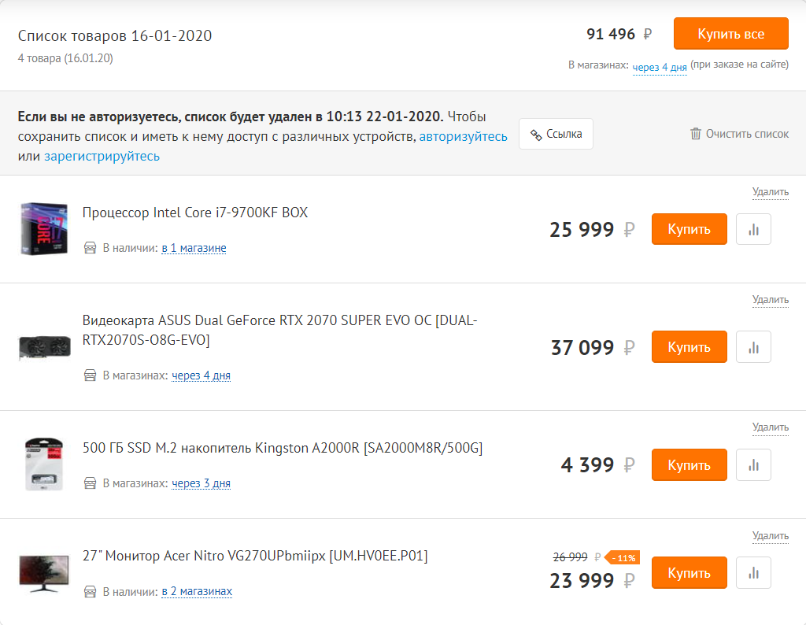Buy the Kingston A2000R SSD
Screen dimensions: 806x625
[689, 465]
